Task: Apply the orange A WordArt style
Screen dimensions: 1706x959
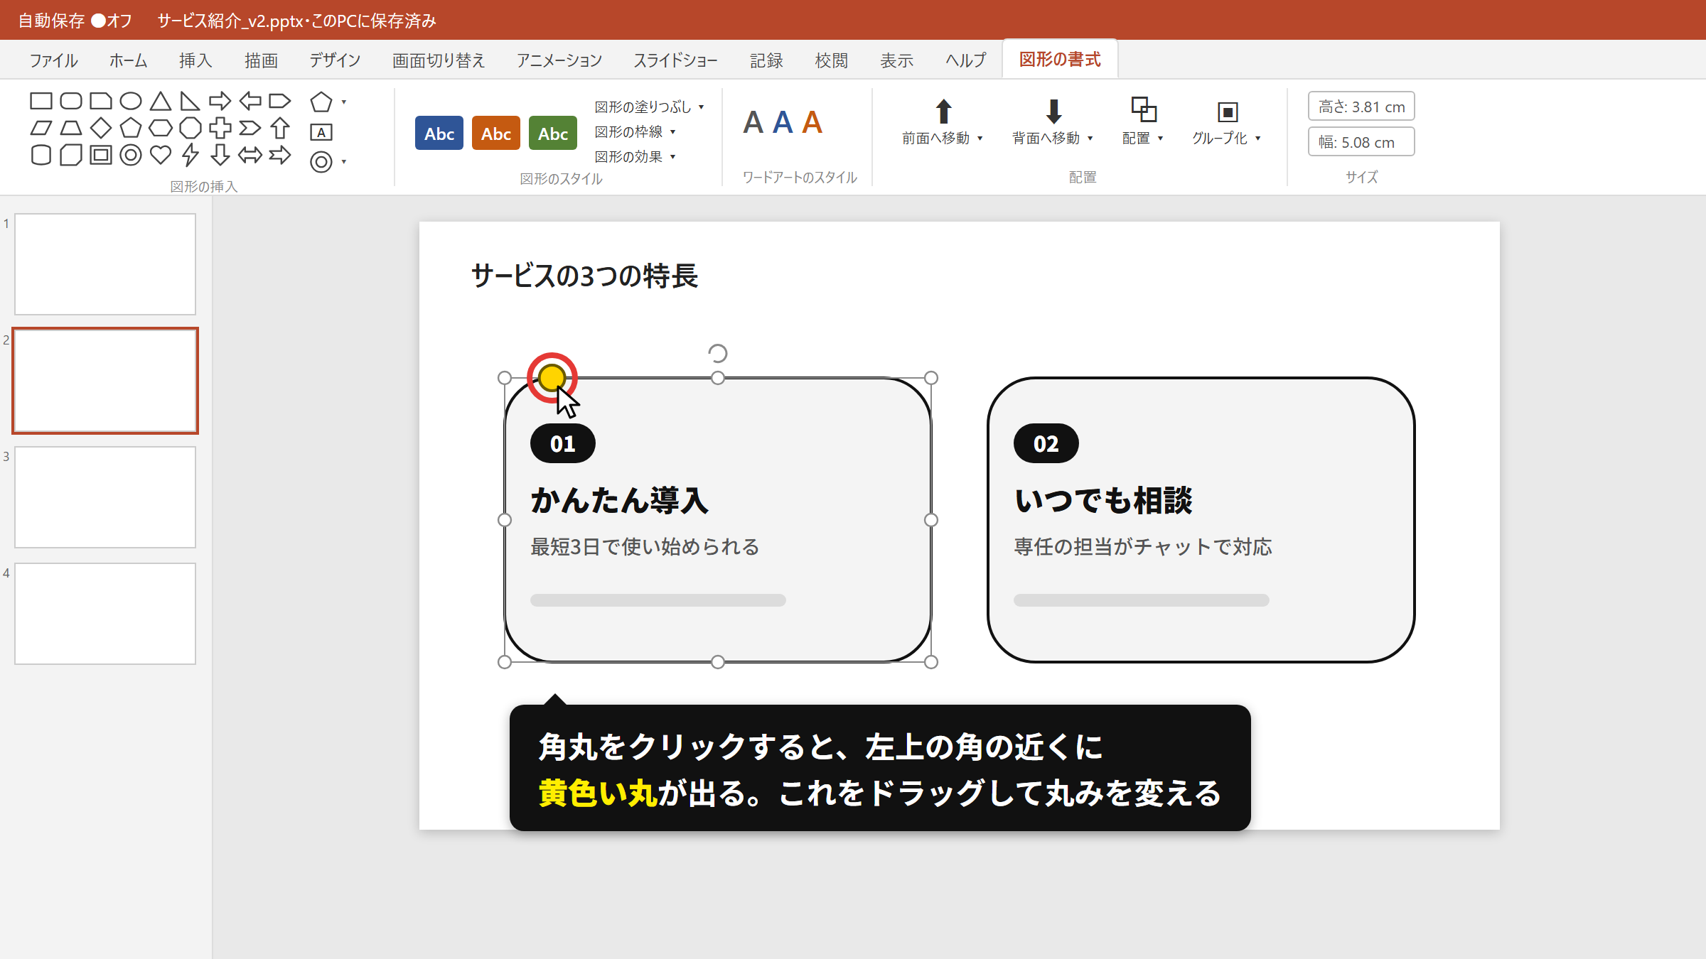Action: coord(812,122)
